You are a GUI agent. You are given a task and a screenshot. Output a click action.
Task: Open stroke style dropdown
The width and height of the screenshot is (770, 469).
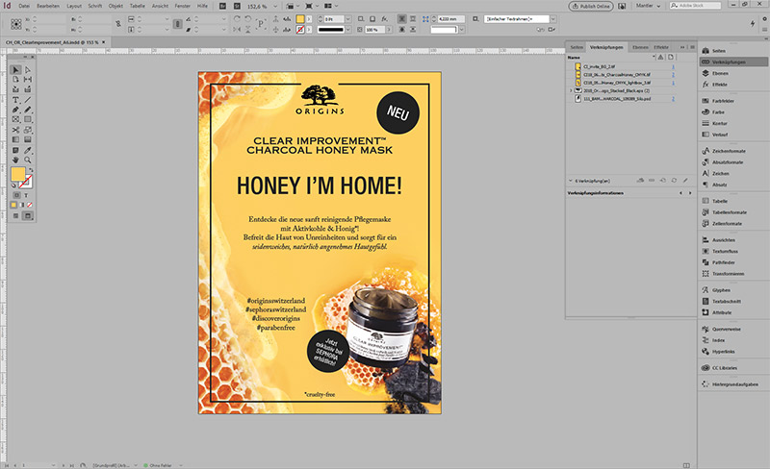(348, 30)
